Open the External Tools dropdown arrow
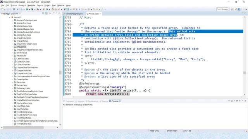The width and height of the screenshot is (248, 139). coord(40,9)
